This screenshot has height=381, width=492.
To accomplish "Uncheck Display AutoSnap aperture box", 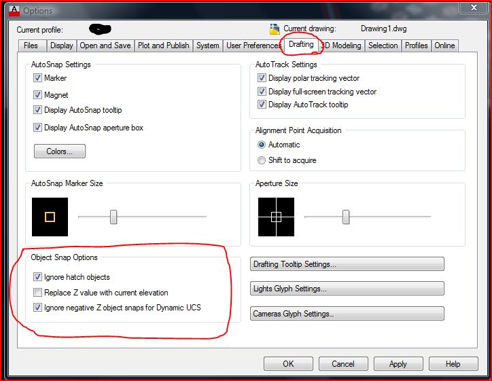I will [x=37, y=127].
